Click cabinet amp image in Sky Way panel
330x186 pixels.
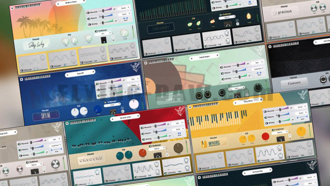pyautogui.click(x=103, y=40)
